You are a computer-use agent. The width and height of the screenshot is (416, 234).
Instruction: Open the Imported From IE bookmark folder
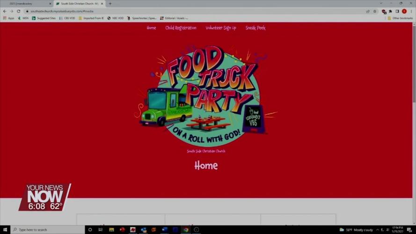point(91,18)
